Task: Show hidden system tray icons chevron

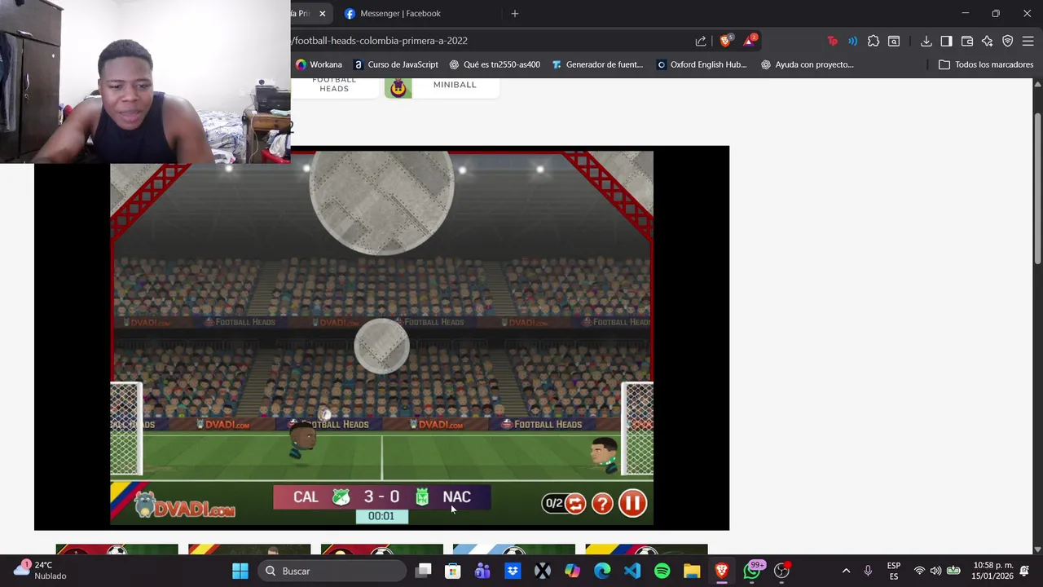Action: (846, 571)
